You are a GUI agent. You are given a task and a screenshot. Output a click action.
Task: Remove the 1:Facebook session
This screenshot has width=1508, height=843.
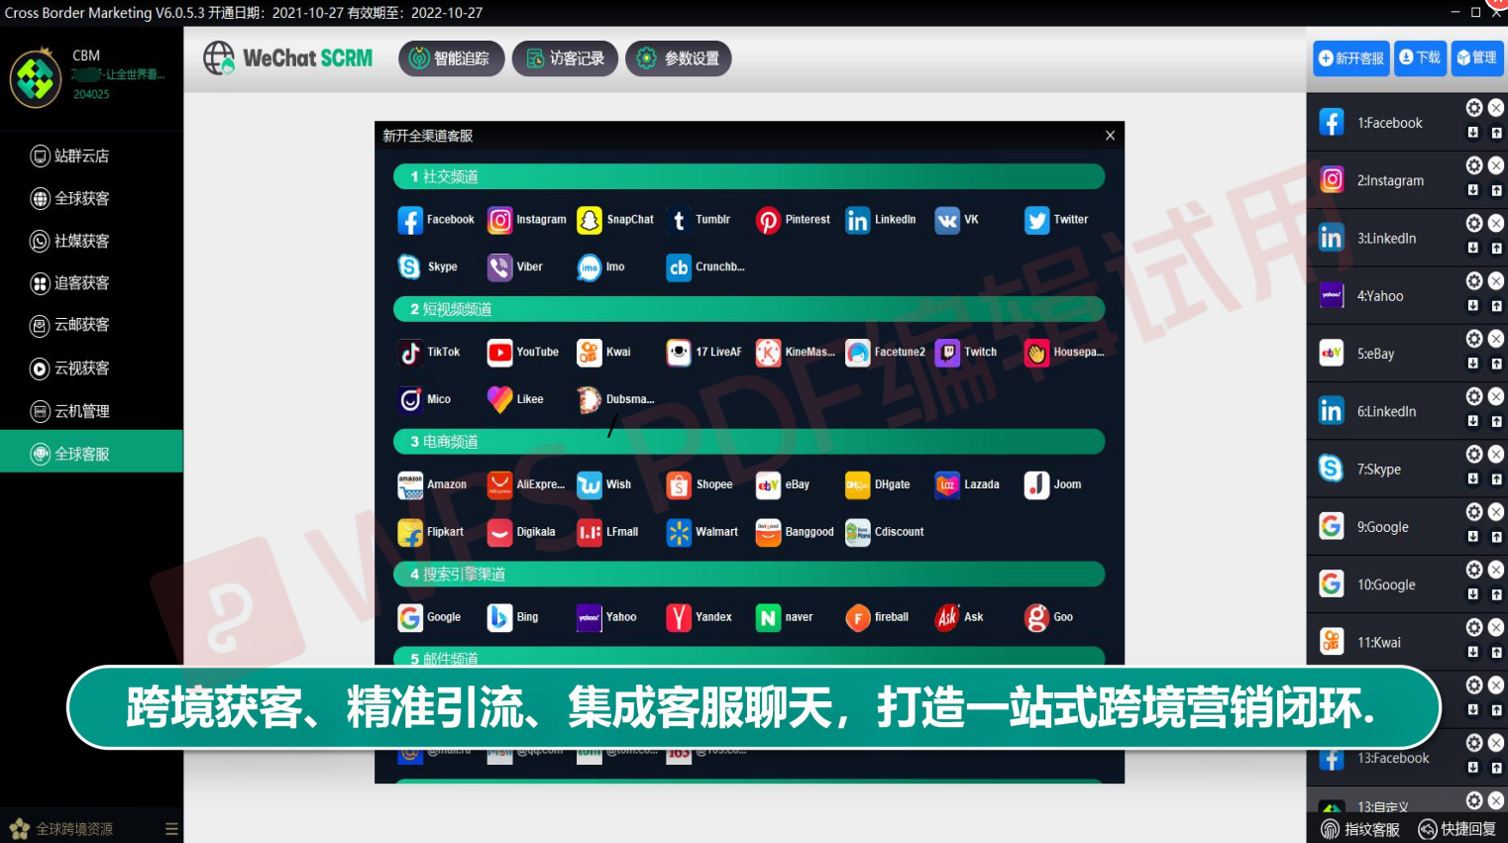(x=1496, y=108)
